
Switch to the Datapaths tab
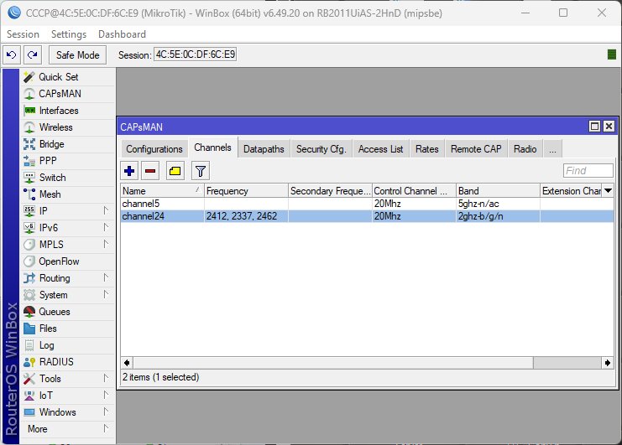[264, 149]
